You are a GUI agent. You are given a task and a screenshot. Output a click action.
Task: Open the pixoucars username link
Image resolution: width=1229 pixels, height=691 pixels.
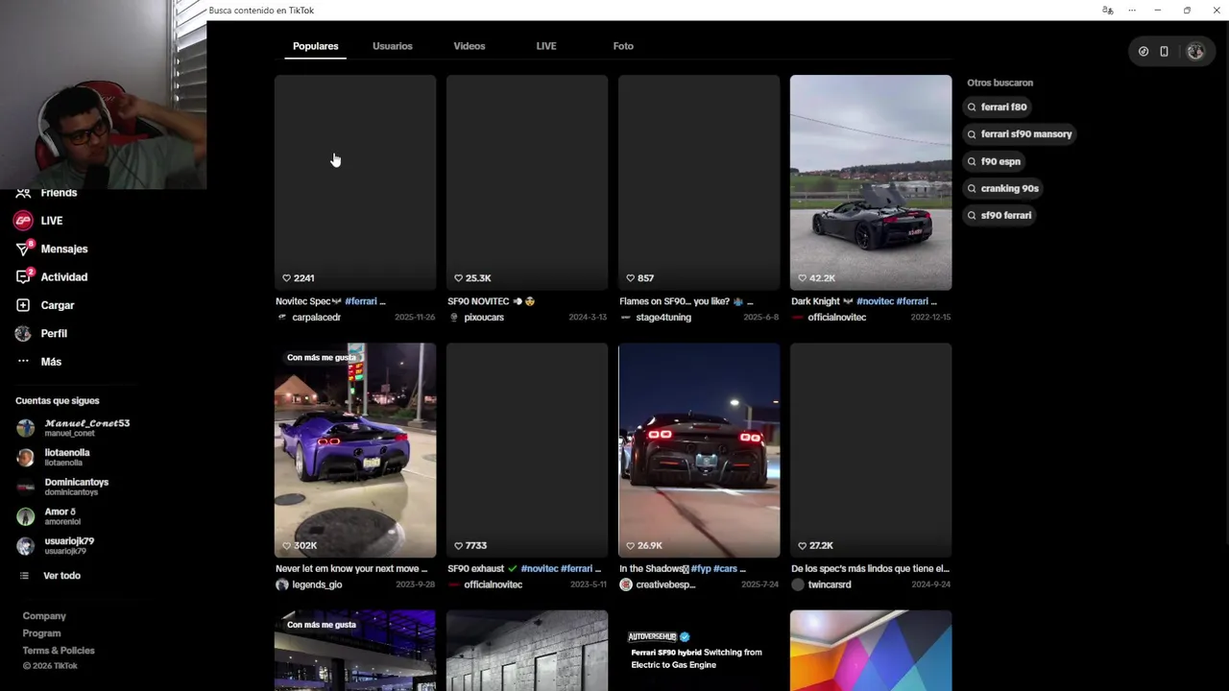coord(484,318)
